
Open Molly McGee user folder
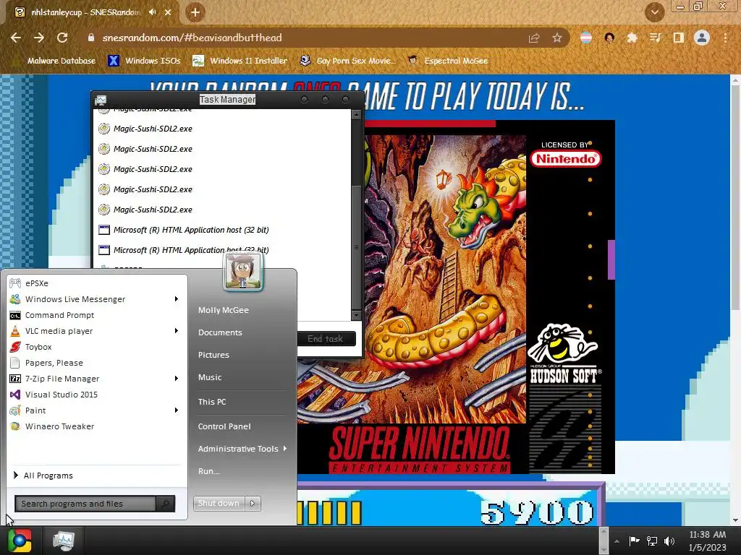(224, 310)
